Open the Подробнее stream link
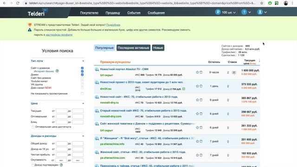 (113, 25)
